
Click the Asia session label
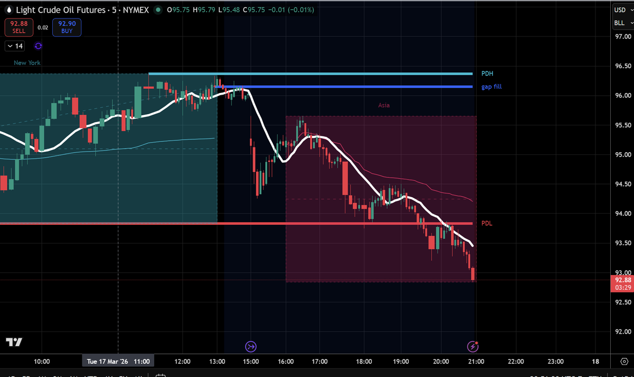point(384,105)
